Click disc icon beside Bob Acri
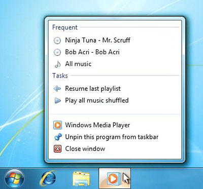This screenshot has height=189, width=203. 57,52
